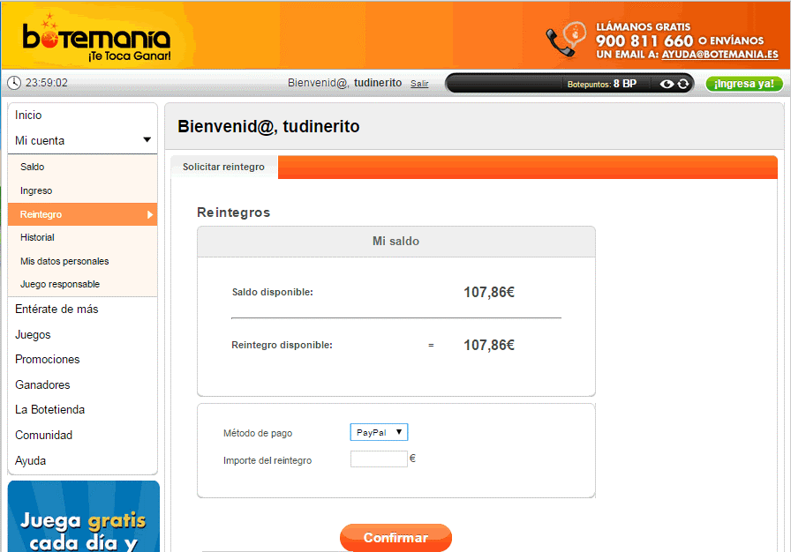Open Mis datos personales
Image resolution: width=791 pixels, height=552 pixels.
pyautogui.click(x=64, y=261)
